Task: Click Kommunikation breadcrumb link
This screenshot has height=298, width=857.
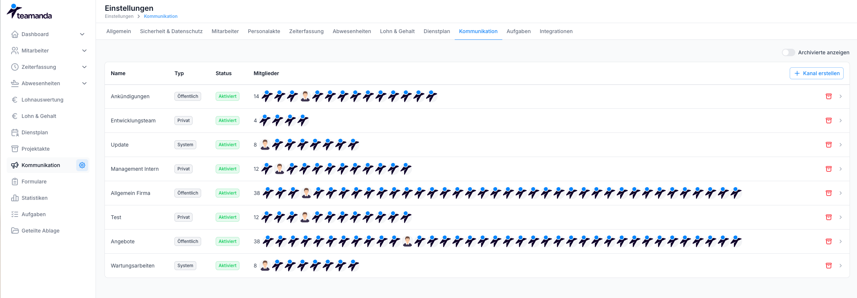Action: pyautogui.click(x=161, y=16)
